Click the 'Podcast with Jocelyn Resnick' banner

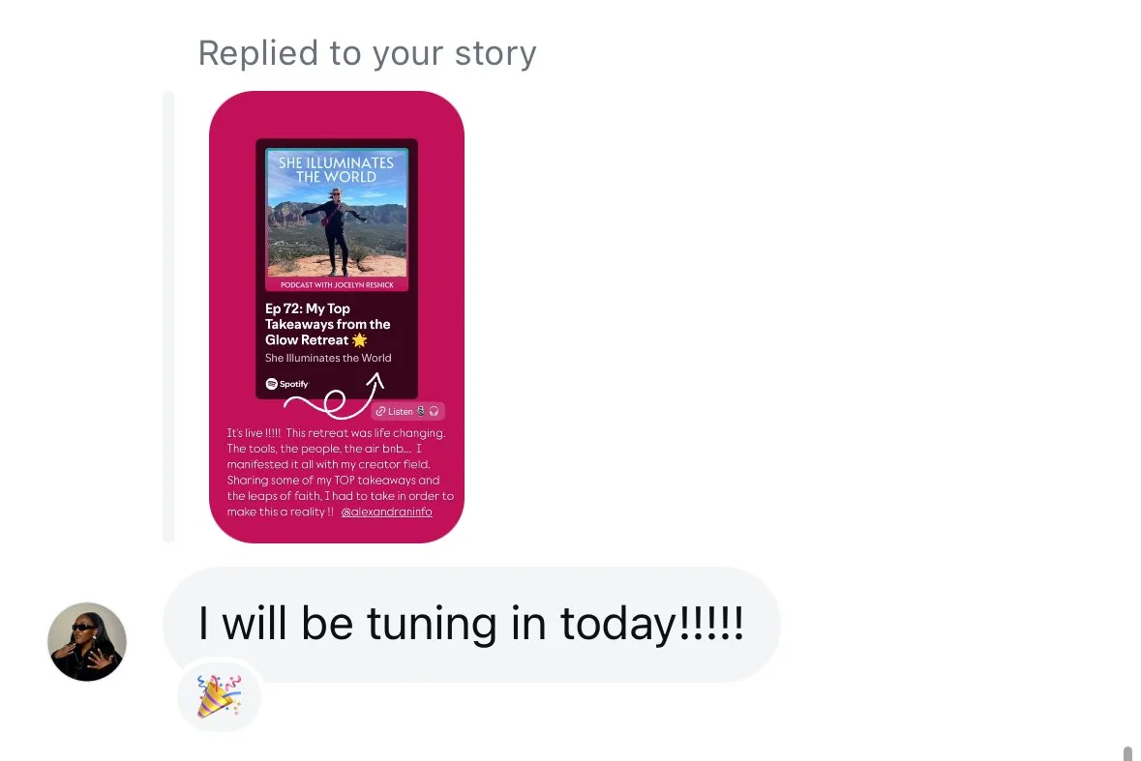click(337, 285)
